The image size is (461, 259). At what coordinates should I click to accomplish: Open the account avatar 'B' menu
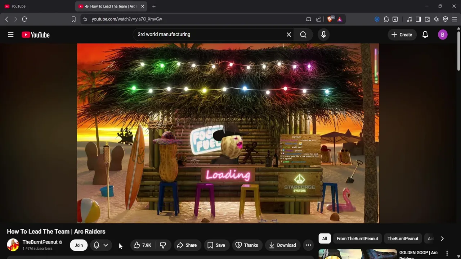[443, 35]
